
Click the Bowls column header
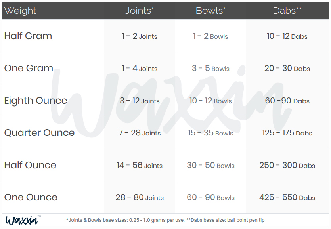[210, 11]
